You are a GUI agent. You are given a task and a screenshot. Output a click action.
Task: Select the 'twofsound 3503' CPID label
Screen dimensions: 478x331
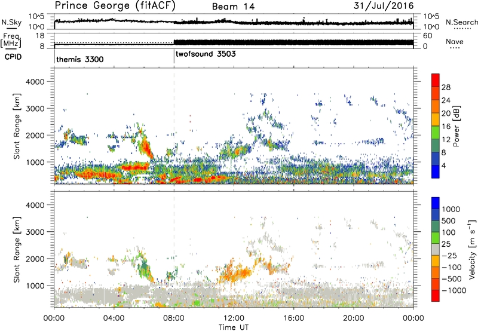[206, 54]
